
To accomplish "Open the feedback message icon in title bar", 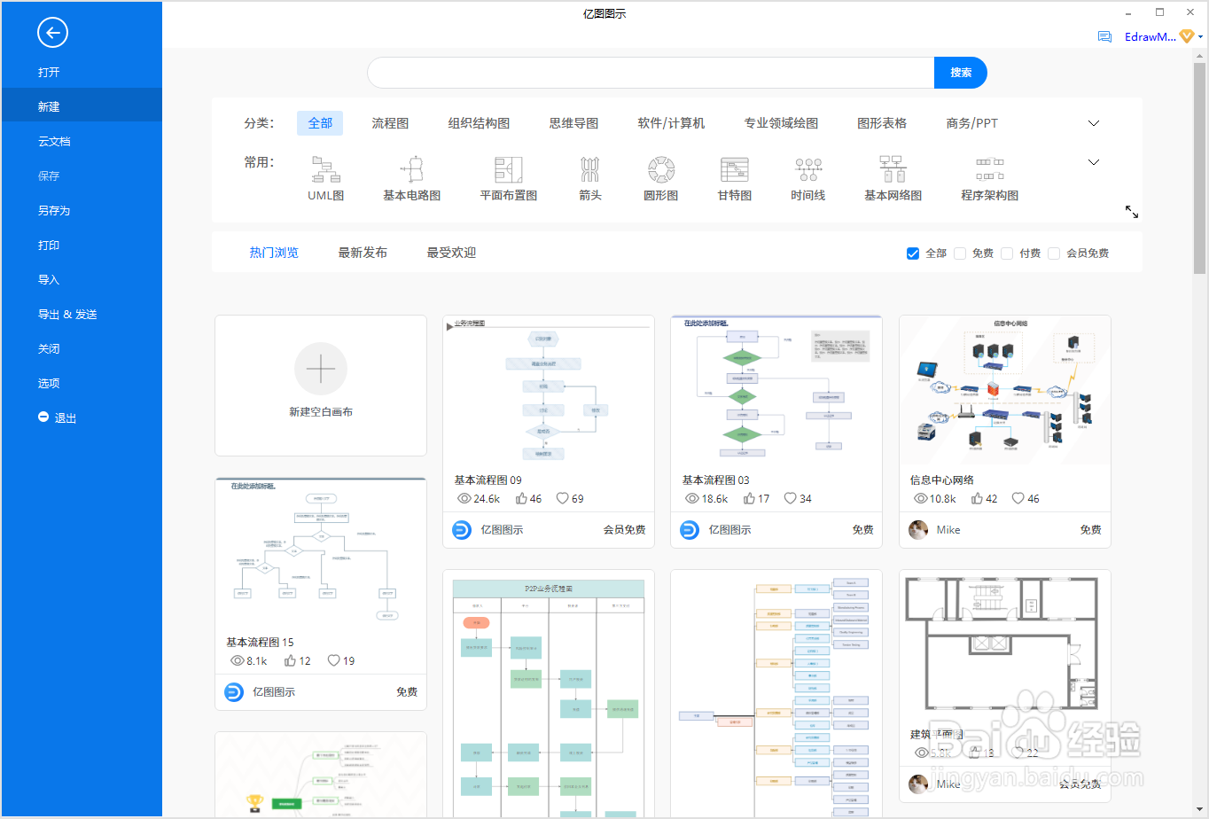I will pos(1104,37).
